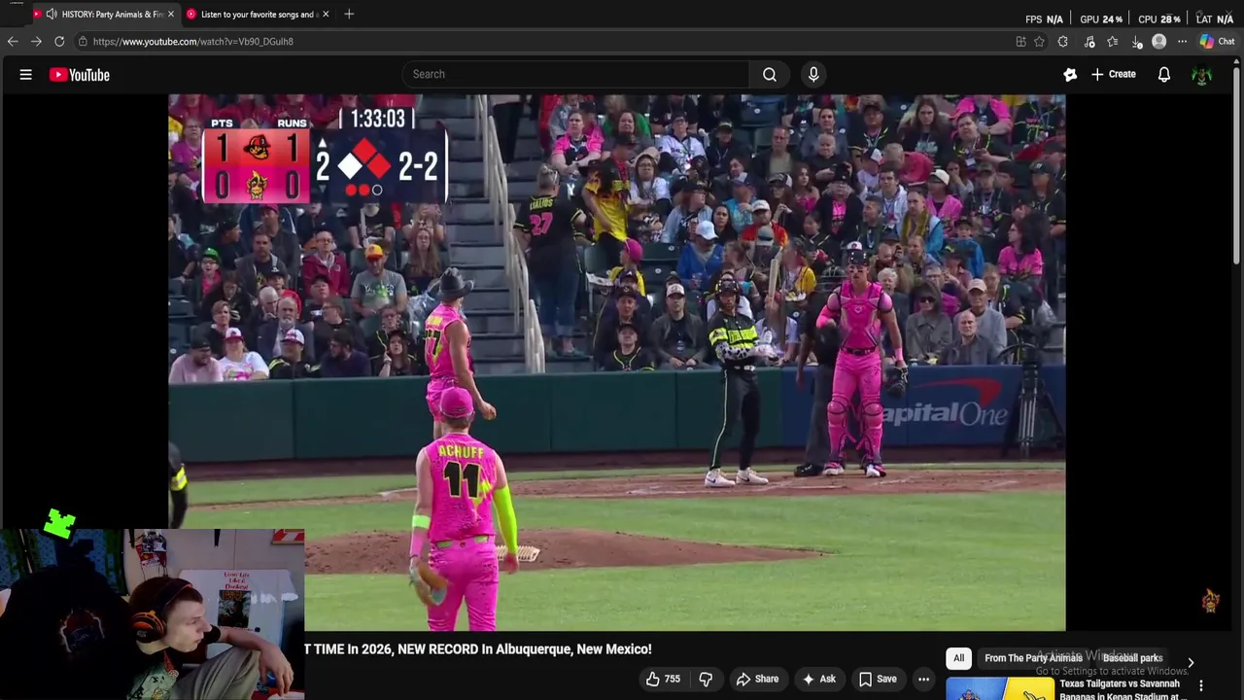The height and width of the screenshot is (700, 1244).
Task: Like the video with thumbs up
Action: pos(662,679)
